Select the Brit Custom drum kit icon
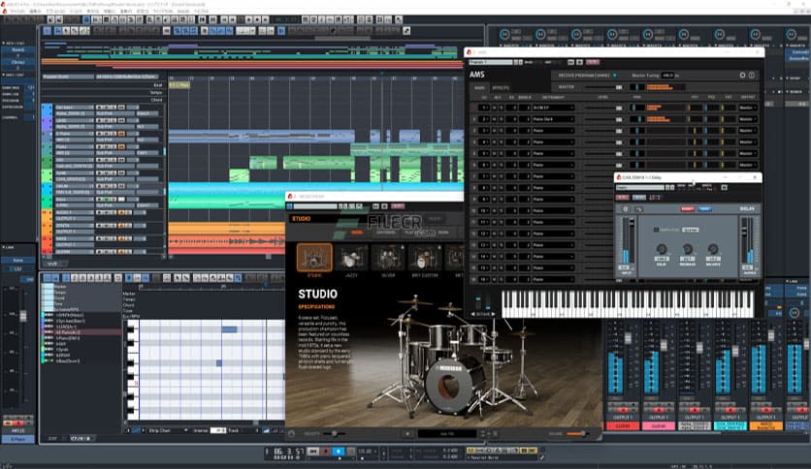 424,257
